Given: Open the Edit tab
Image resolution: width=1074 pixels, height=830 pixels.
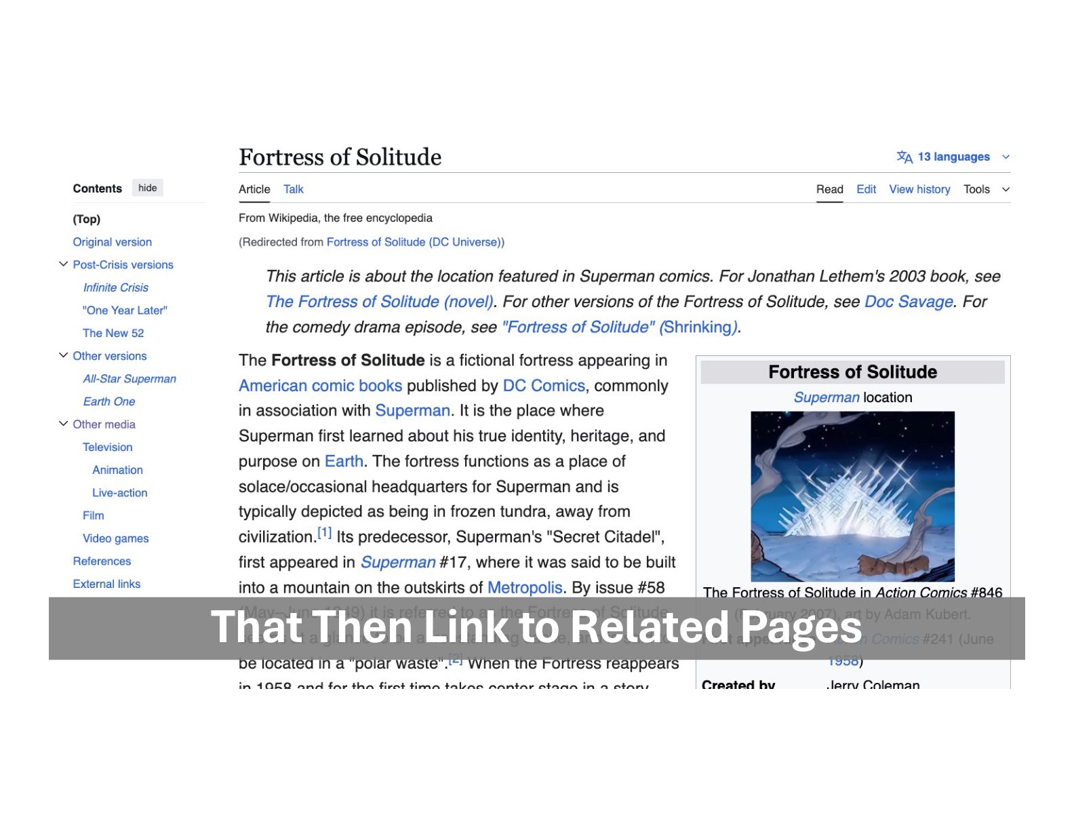Looking at the screenshot, I should (866, 190).
